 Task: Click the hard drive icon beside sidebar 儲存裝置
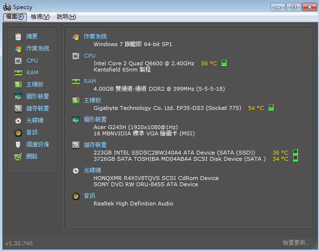click(18, 108)
